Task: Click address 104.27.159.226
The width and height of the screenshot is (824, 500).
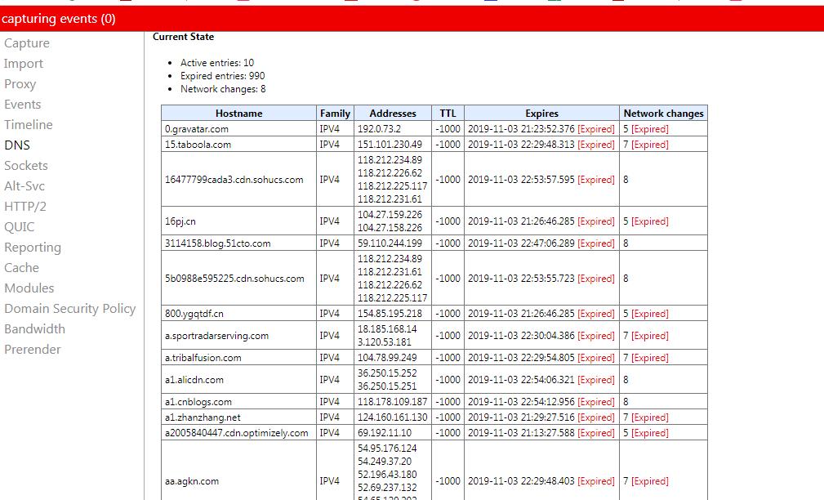Action: [x=390, y=215]
